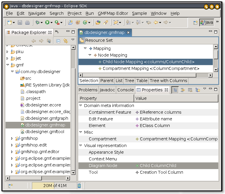The height and width of the screenshot is (194, 225).
Task: Collapse all in Package Explorer
Action: (58, 41)
